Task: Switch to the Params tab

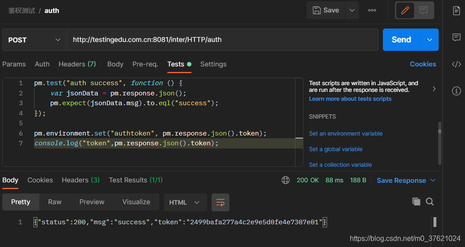Action: (x=14, y=64)
